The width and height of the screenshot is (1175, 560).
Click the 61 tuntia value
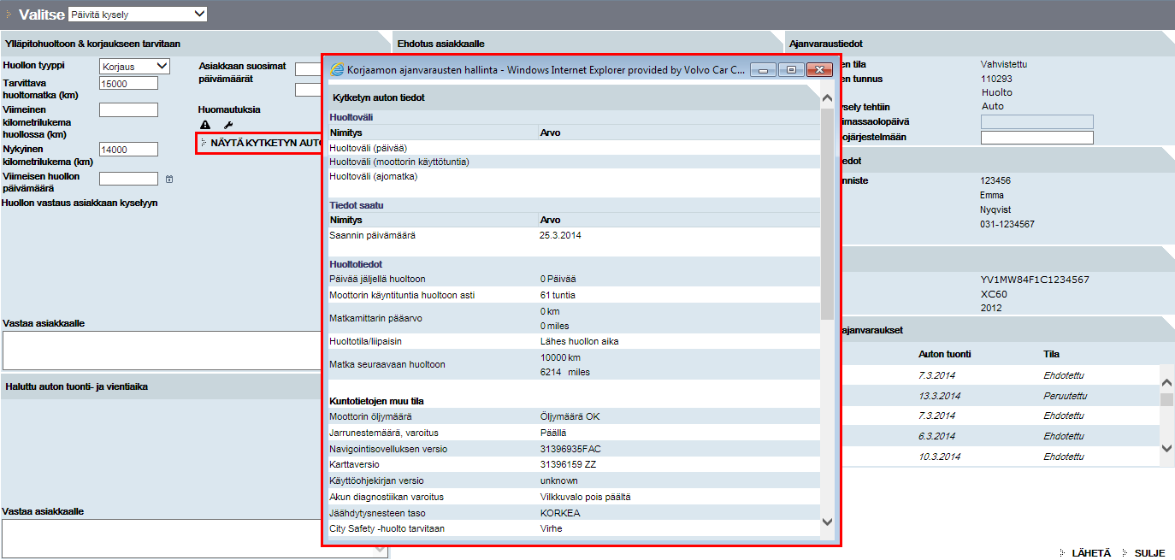tap(558, 295)
